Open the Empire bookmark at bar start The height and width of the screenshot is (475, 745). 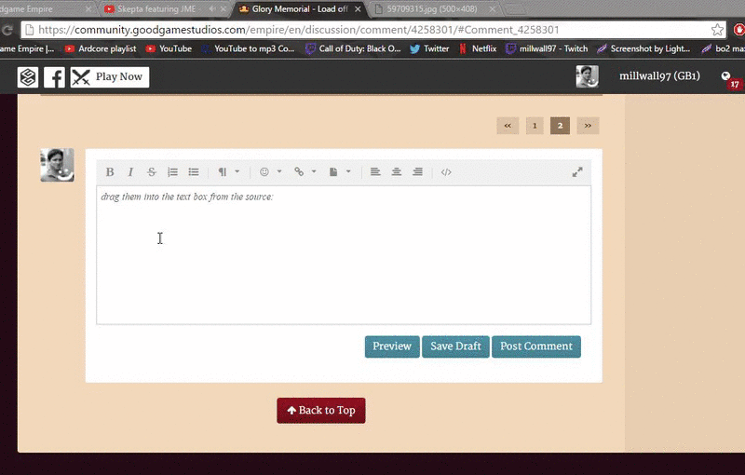tap(27, 48)
